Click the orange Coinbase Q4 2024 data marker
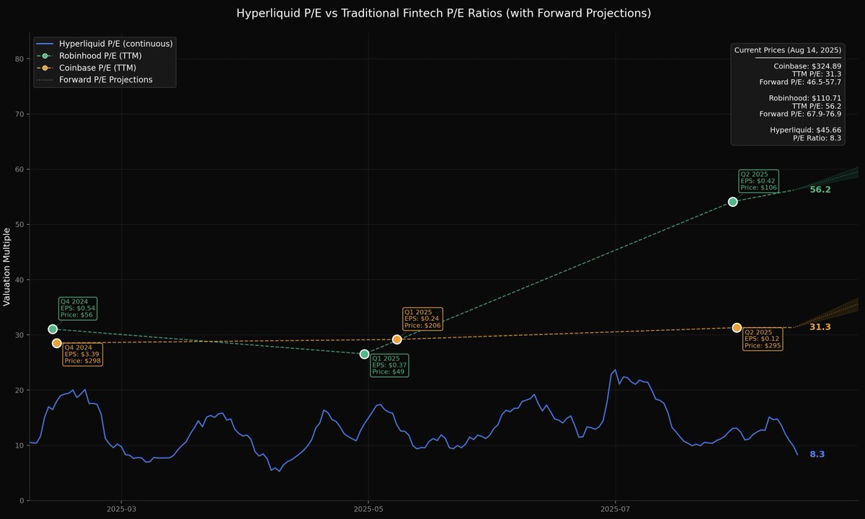Viewport: 865px width, 519px height. 57,343
